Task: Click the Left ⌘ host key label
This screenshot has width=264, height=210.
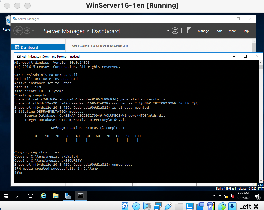Action: click(249, 206)
